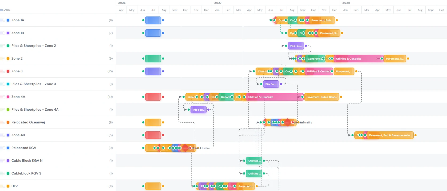The height and width of the screenshot is (191, 447).
Task: Click the drag handle for Zone 1B
Action: pos(4,33)
